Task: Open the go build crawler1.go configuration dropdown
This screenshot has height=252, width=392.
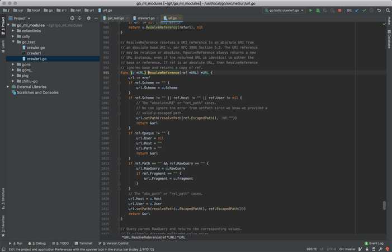Action: [284, 11]
